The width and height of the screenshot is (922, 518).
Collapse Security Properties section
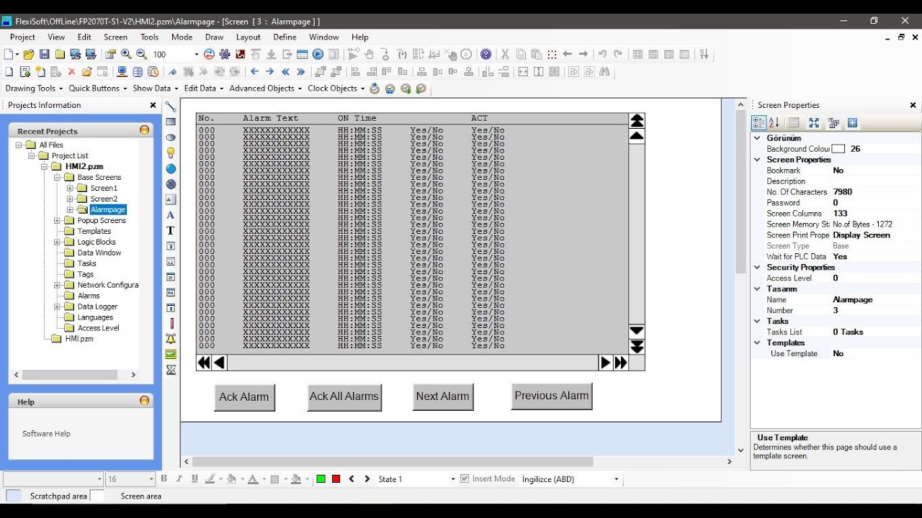tap(757, 267)
